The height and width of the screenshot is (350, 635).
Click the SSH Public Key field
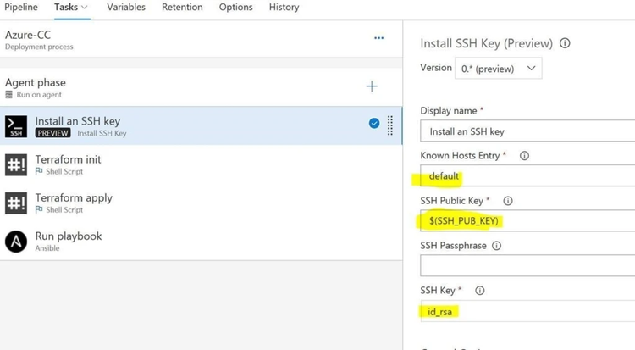[x=527, y=220]
